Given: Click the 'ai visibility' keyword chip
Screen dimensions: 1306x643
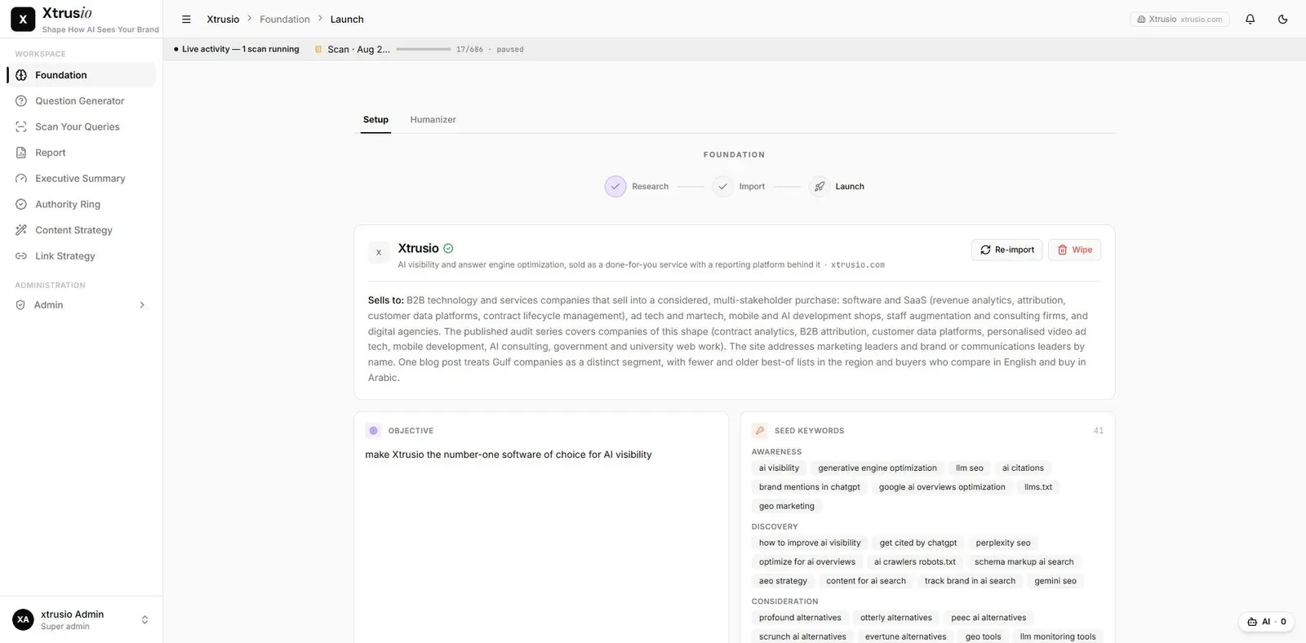Looking at the screenshot, I should click(779, 468).
